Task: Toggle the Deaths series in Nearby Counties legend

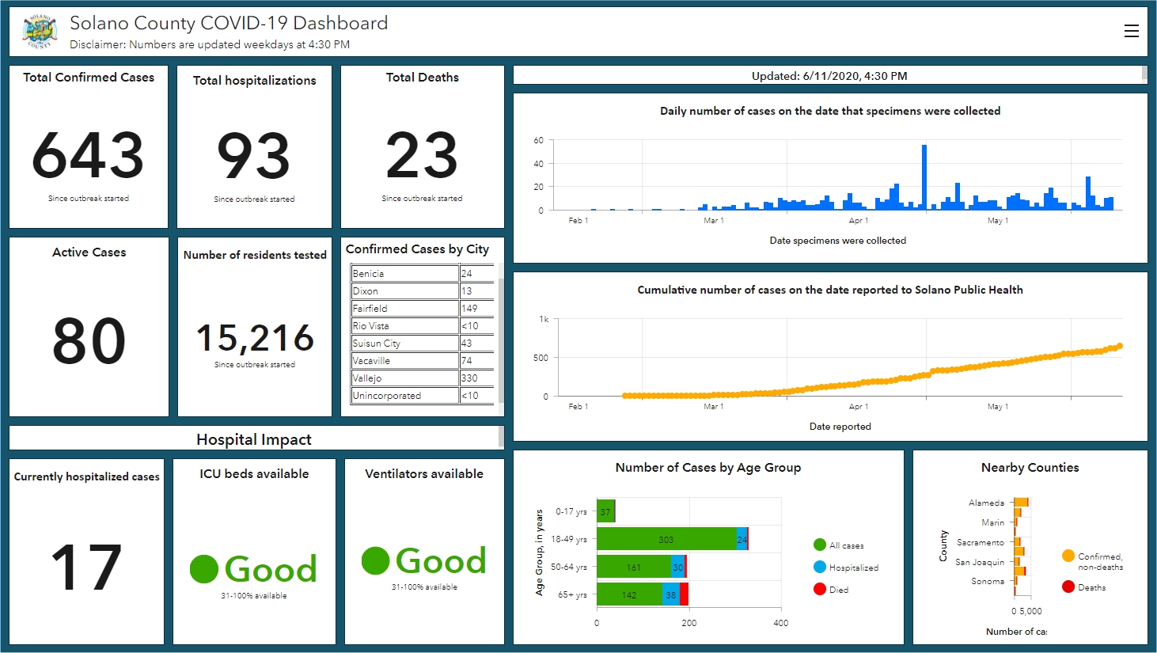Action: pyautogui.click(x=1091, y=587)
